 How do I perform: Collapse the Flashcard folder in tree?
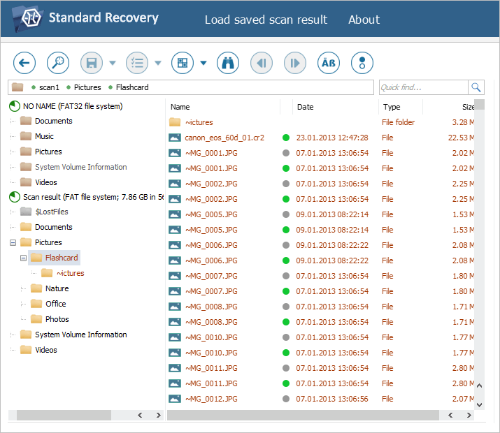(x=23, y=258)
